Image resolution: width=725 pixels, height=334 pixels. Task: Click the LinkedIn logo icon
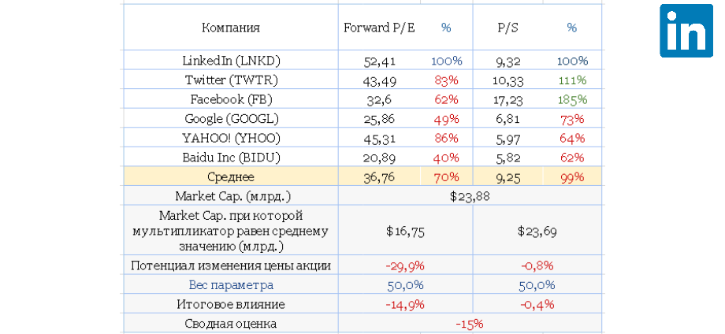coord(685,31)
